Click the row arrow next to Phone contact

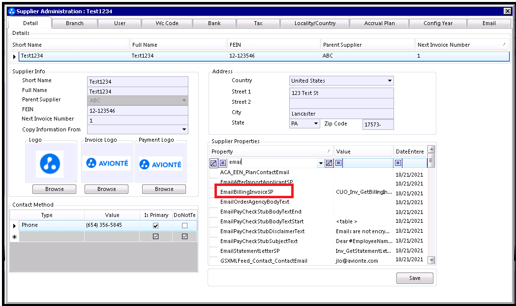click(x=14, y=226)
